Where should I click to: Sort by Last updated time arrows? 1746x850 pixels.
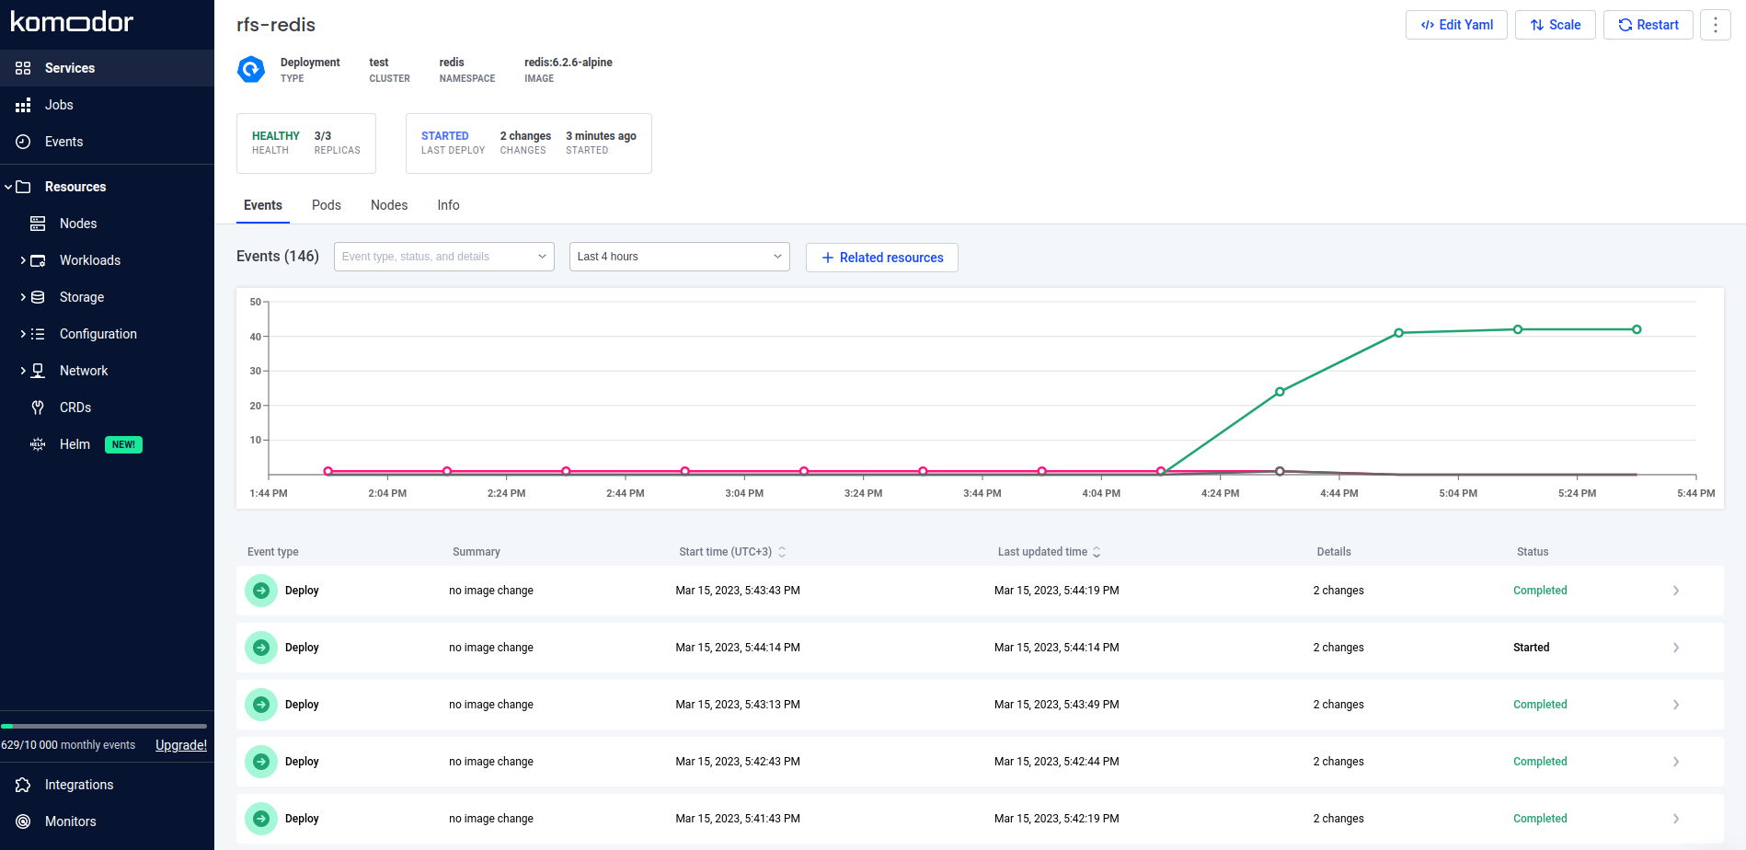[1097, 552]
